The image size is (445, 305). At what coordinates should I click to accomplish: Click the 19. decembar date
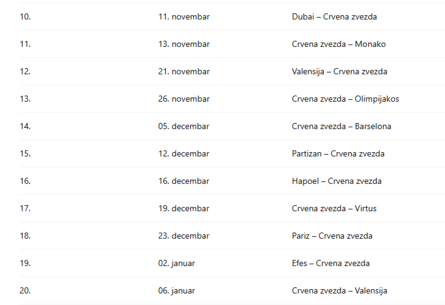pyautogui.click(x=184, y=209)
